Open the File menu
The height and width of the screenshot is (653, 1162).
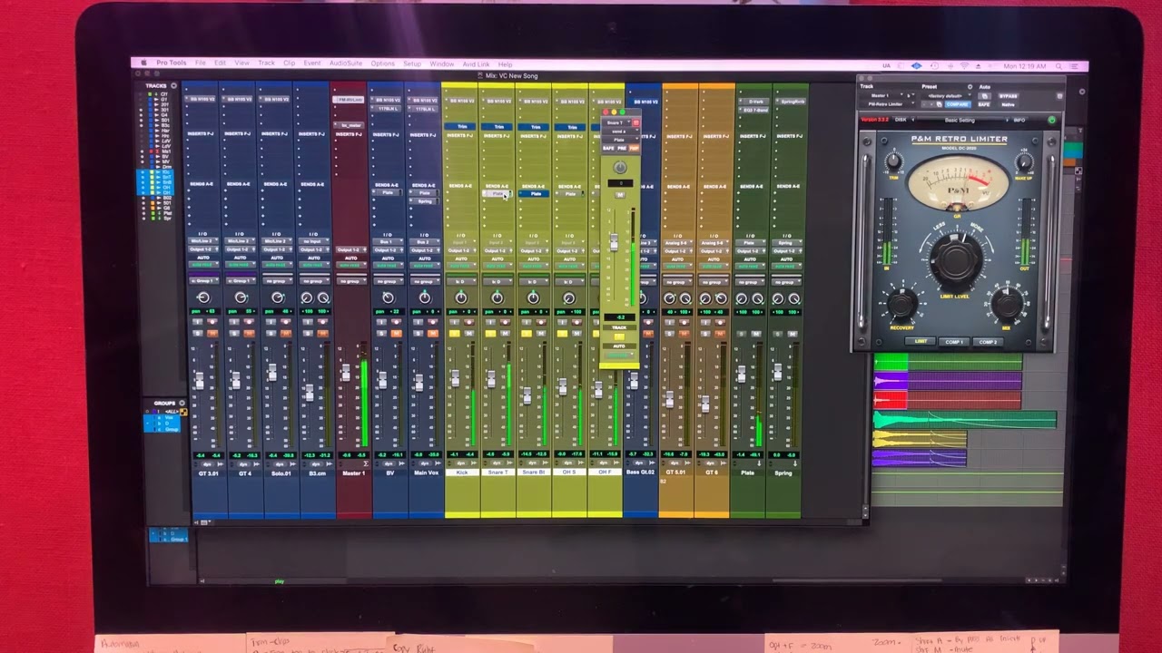pos(200,63)
